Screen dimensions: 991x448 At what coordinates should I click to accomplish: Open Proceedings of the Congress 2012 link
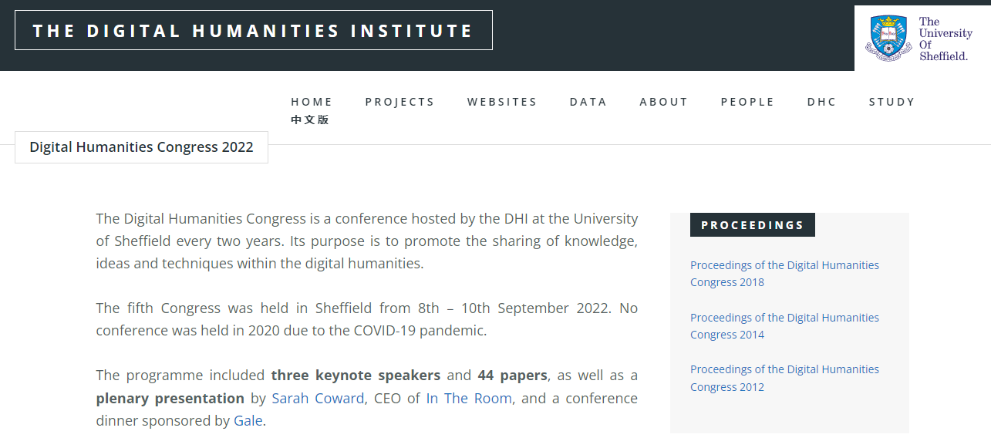[784, 378]
